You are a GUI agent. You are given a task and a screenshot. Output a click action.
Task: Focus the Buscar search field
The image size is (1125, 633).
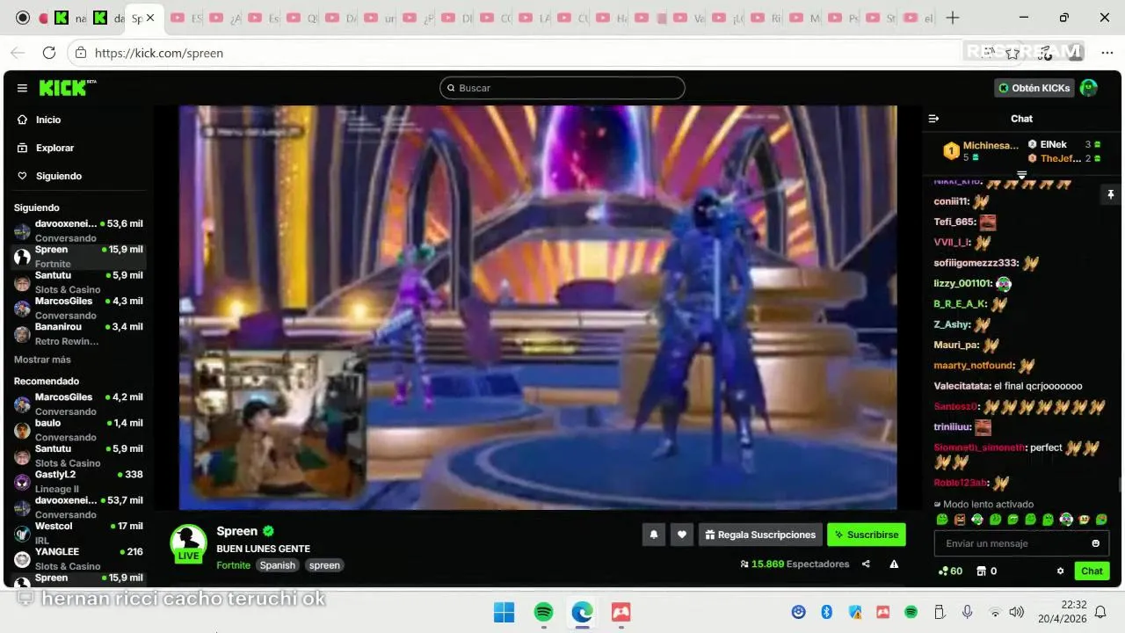click(562, 88)
